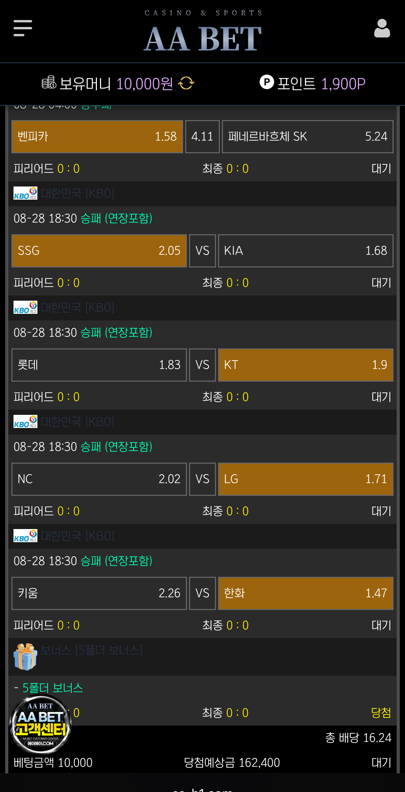Select KT odds 1.9
Screen dimensions: 405x792
click(306, 365)
